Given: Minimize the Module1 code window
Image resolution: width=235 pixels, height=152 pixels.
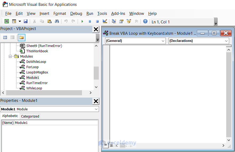Looking at the screenshot, I should coord(202,33).
